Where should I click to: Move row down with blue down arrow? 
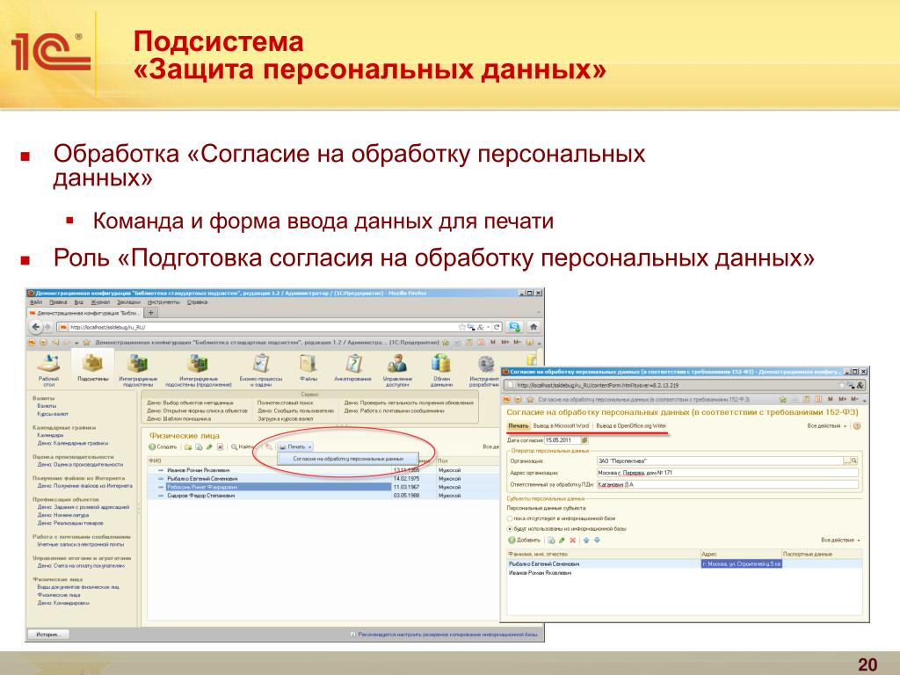[x=597, y=541]
